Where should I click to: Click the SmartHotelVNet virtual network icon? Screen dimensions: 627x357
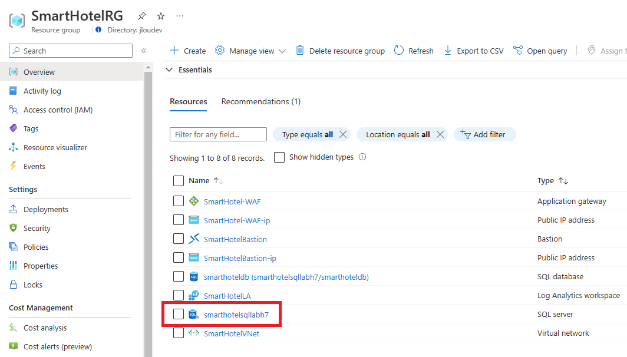tap(194, 333)
